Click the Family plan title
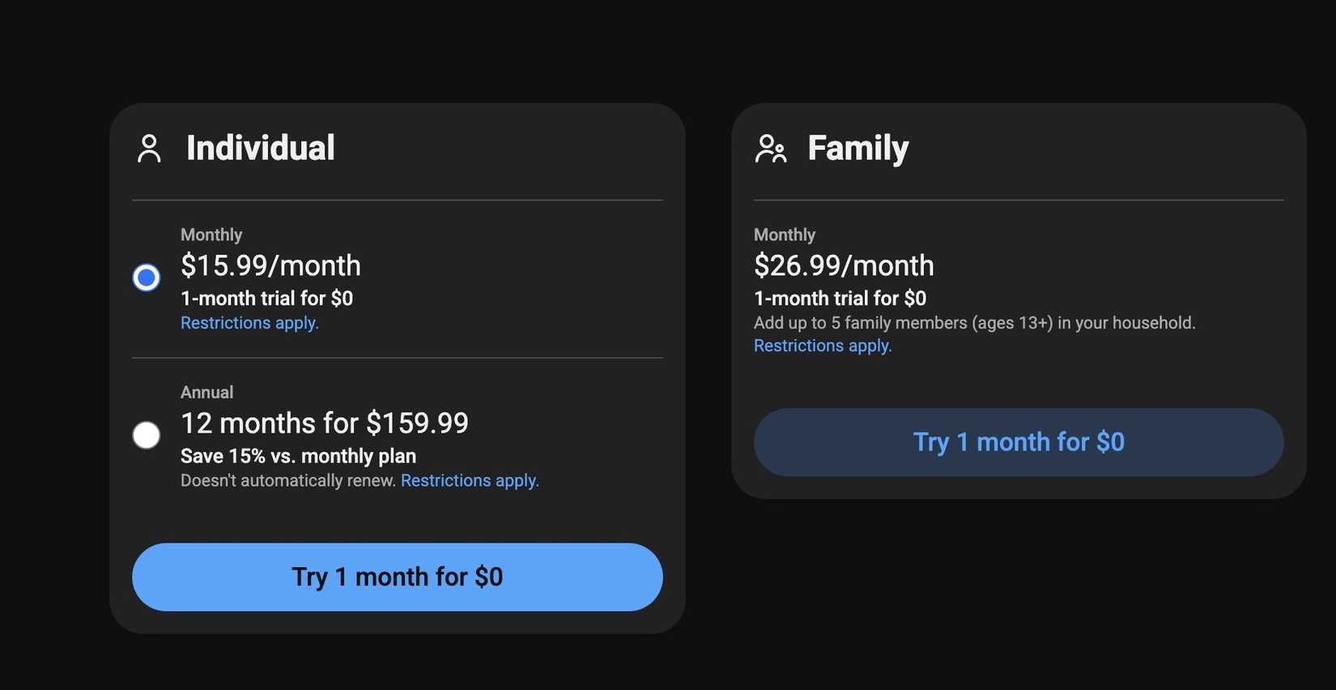The height and width of the screenshot is (690, 1336). 857,148
